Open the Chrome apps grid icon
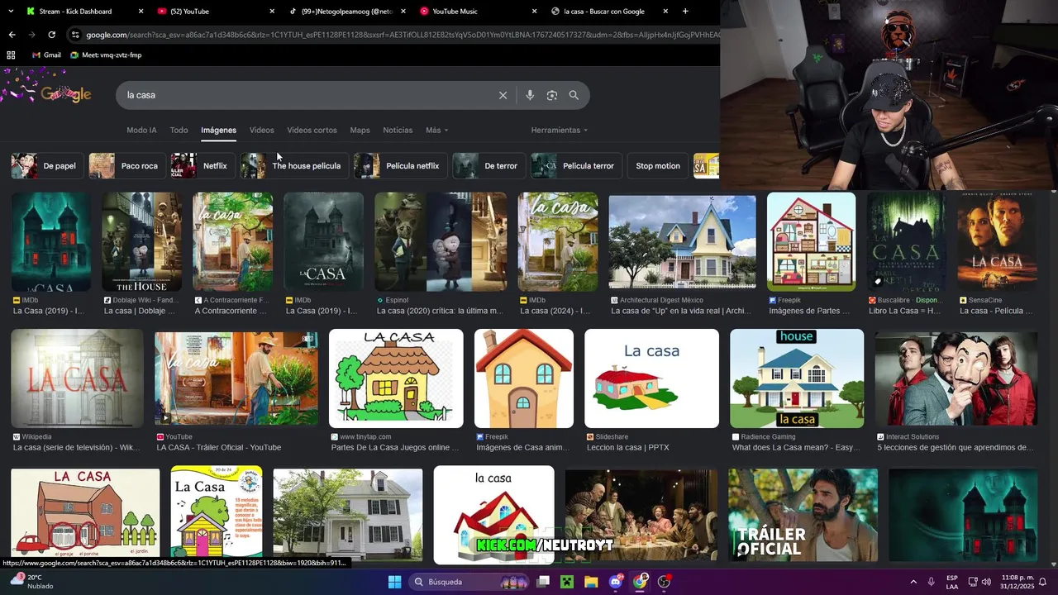Viewport: 1058px width, 595px height. pyautogui.click(x=11, y=55)
